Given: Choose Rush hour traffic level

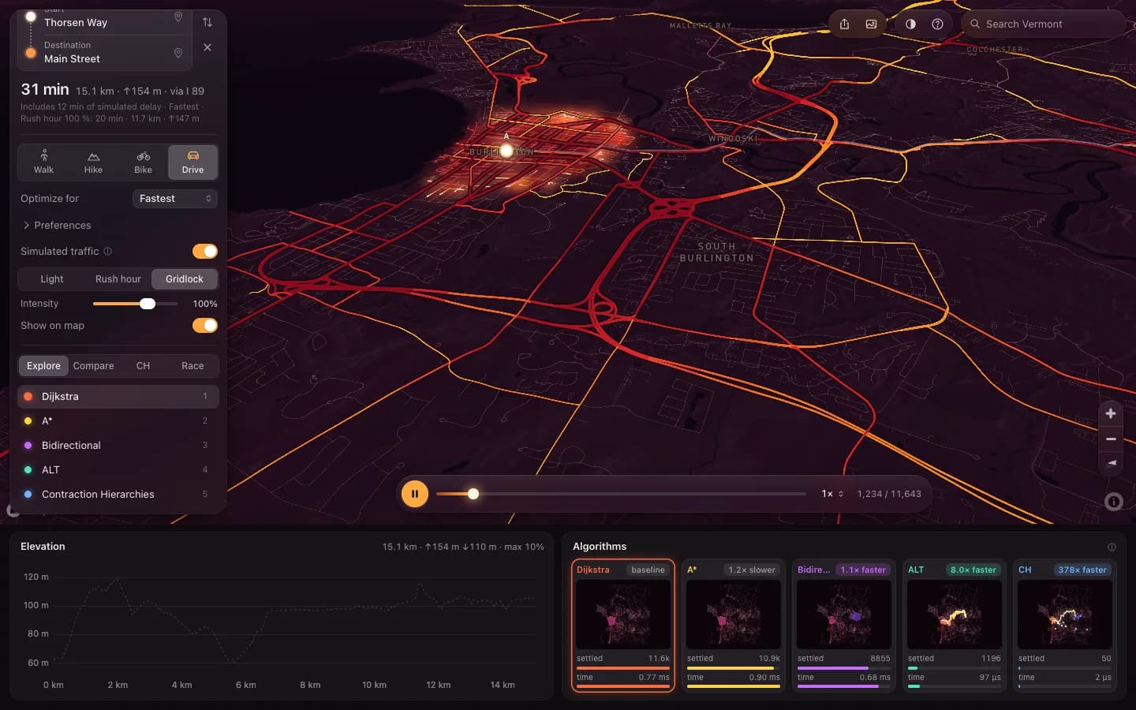Looking at the screenshot, I should (118, 279).
